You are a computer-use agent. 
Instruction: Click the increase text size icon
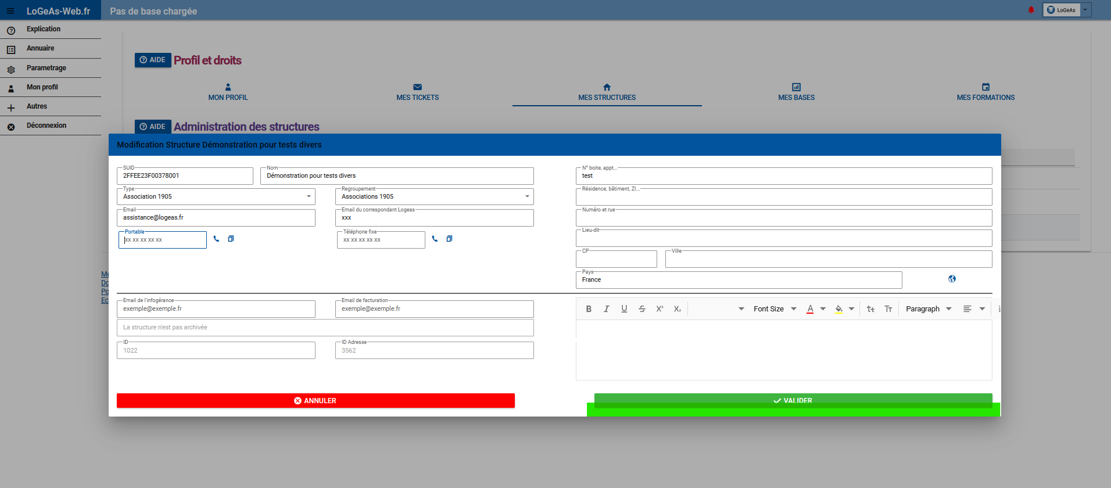coord(888,309)
